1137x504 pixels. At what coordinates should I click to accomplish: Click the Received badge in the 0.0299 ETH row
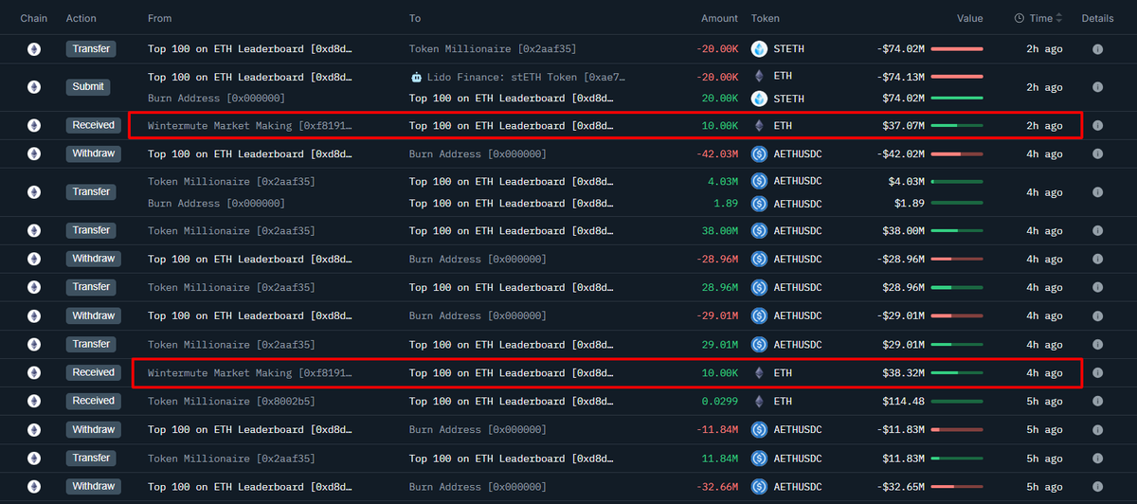[x=93, y=402]
